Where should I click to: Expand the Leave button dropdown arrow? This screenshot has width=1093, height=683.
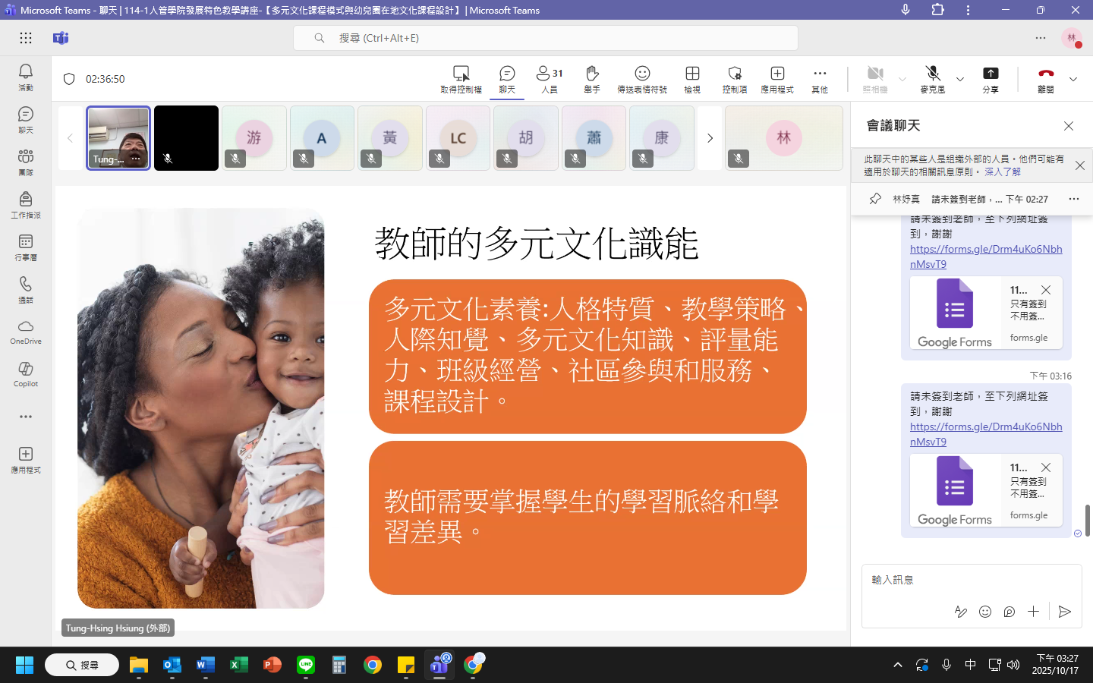tap(1073, 79)
